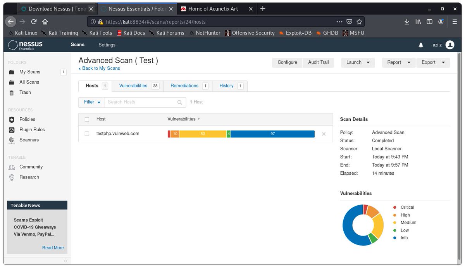Open the aziiz user avatar menu

pos(450,45)
